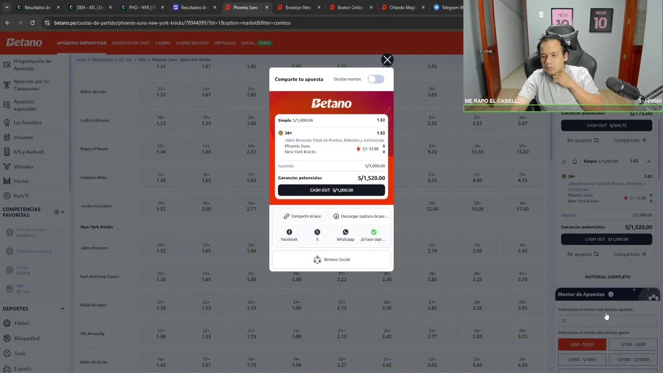Toggle the Ocultar montos switch
The image size is (663, 373).
[376, 79]
